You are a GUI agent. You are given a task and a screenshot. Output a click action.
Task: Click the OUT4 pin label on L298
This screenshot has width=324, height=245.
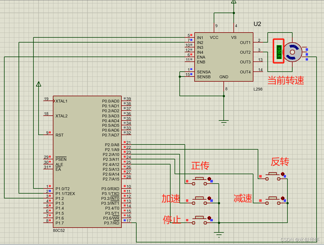(x=245, y=72)
